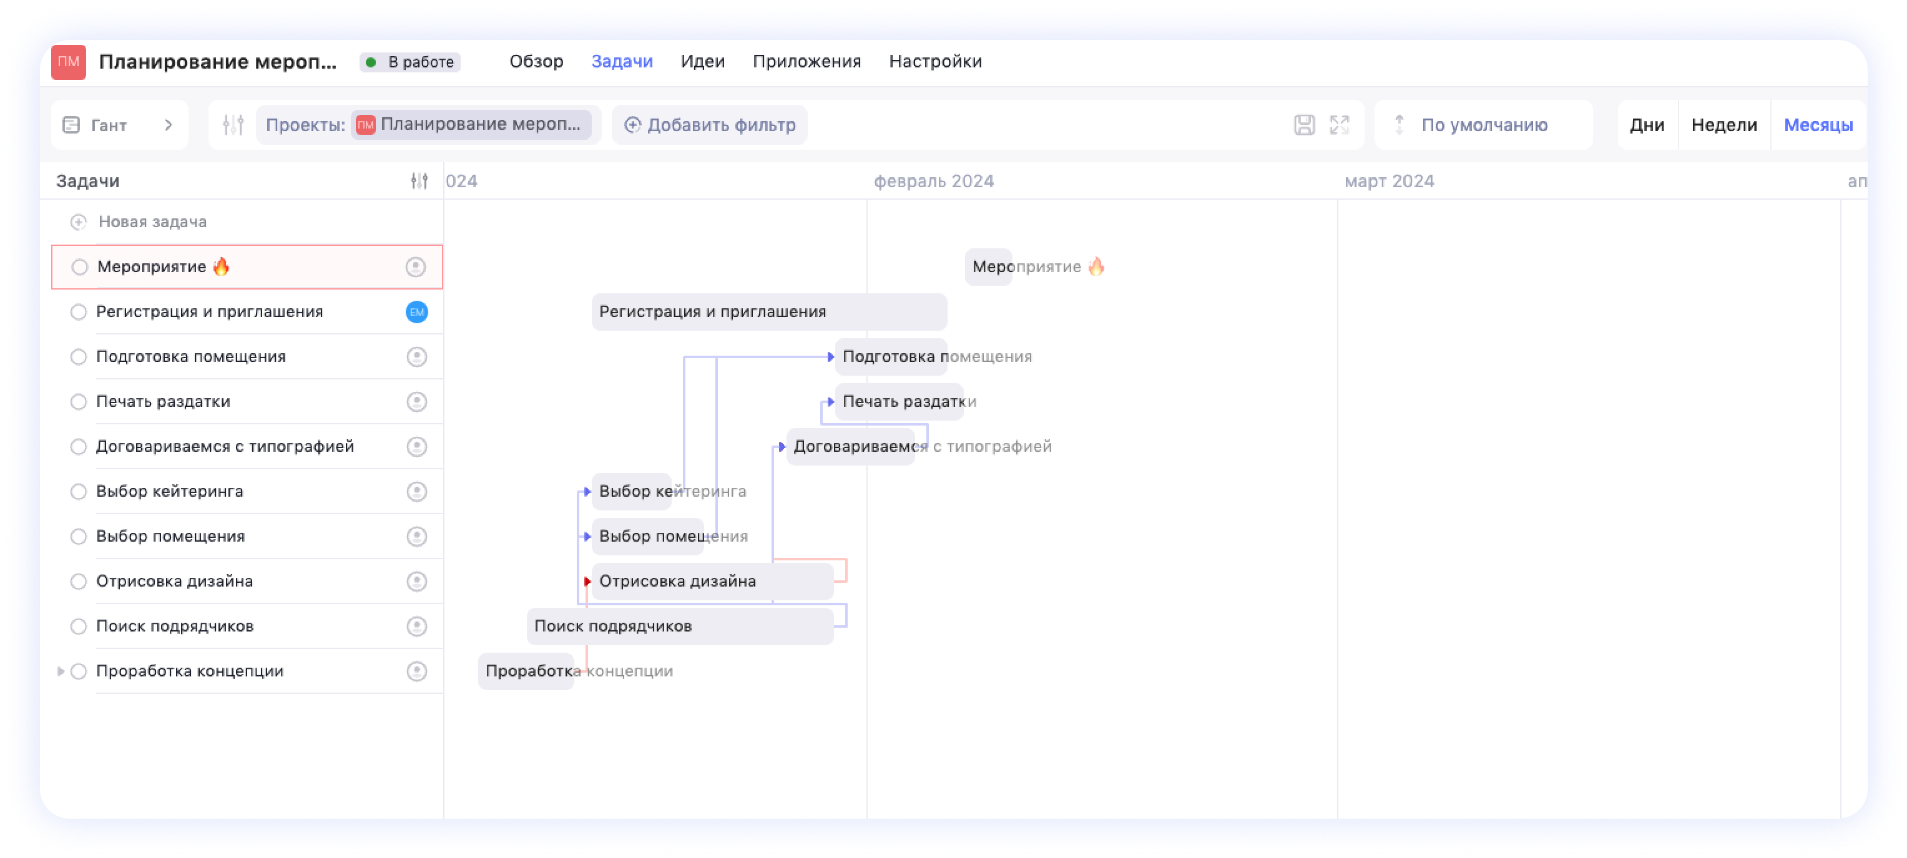The height and width of the screenshot is (858, 1907).
Task: Click the save view floppy disk icon
Action: pos(1303,125)
